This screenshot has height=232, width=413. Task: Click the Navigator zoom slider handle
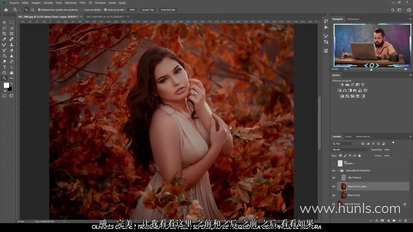coord(371,70)
